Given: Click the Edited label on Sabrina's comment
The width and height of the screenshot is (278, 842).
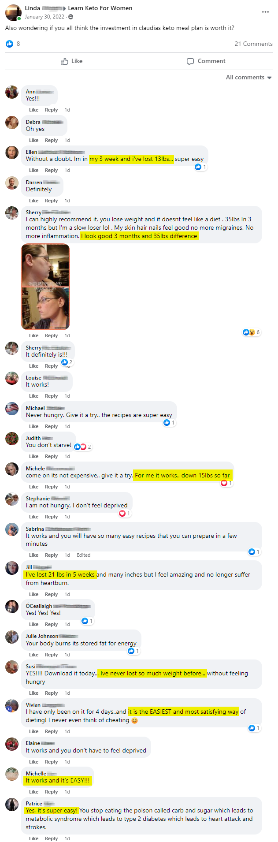Looking at the screenshot, I should pos(83,555).
